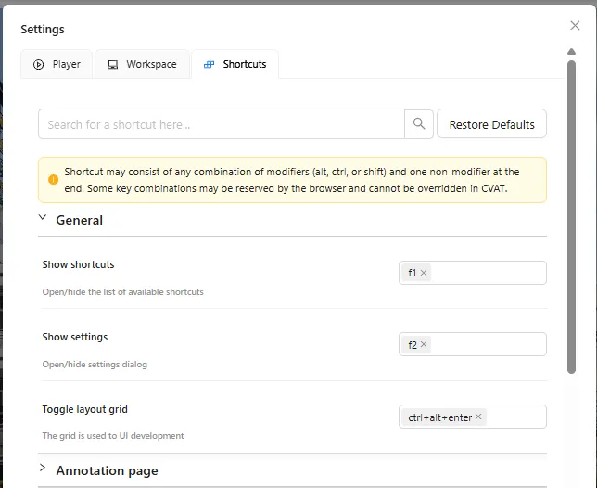Viewport: 597px width, 488px height.
Task: Click the Player tab play icon
Action: tap(38, 64)
